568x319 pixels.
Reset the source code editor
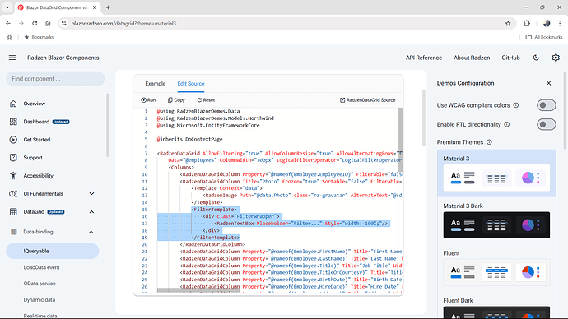coord(206,100)
